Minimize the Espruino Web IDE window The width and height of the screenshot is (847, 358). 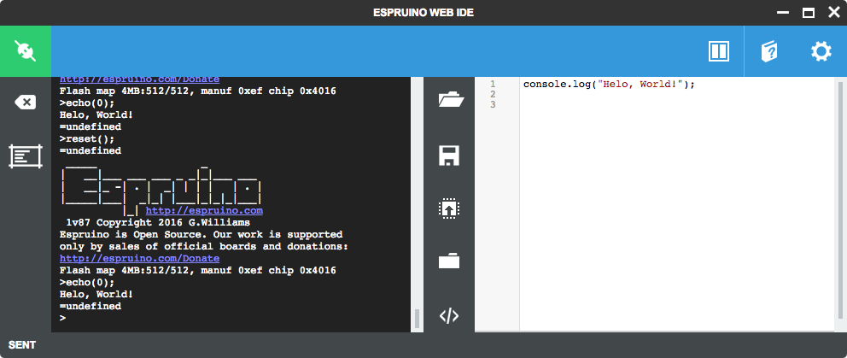pos(783,13)
